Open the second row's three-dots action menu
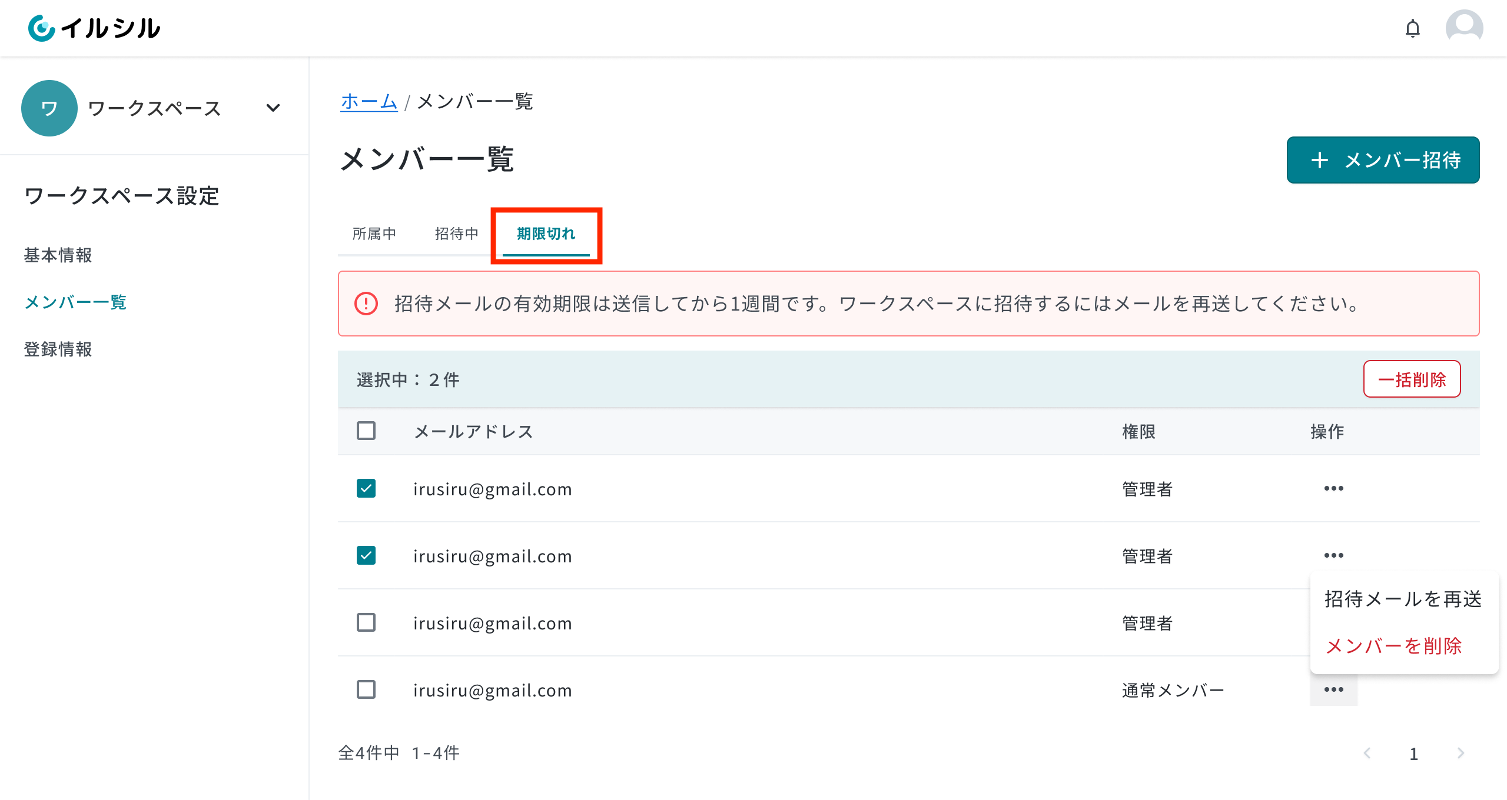Viewport: 1507px width, 800px height. click(1333, 555)
